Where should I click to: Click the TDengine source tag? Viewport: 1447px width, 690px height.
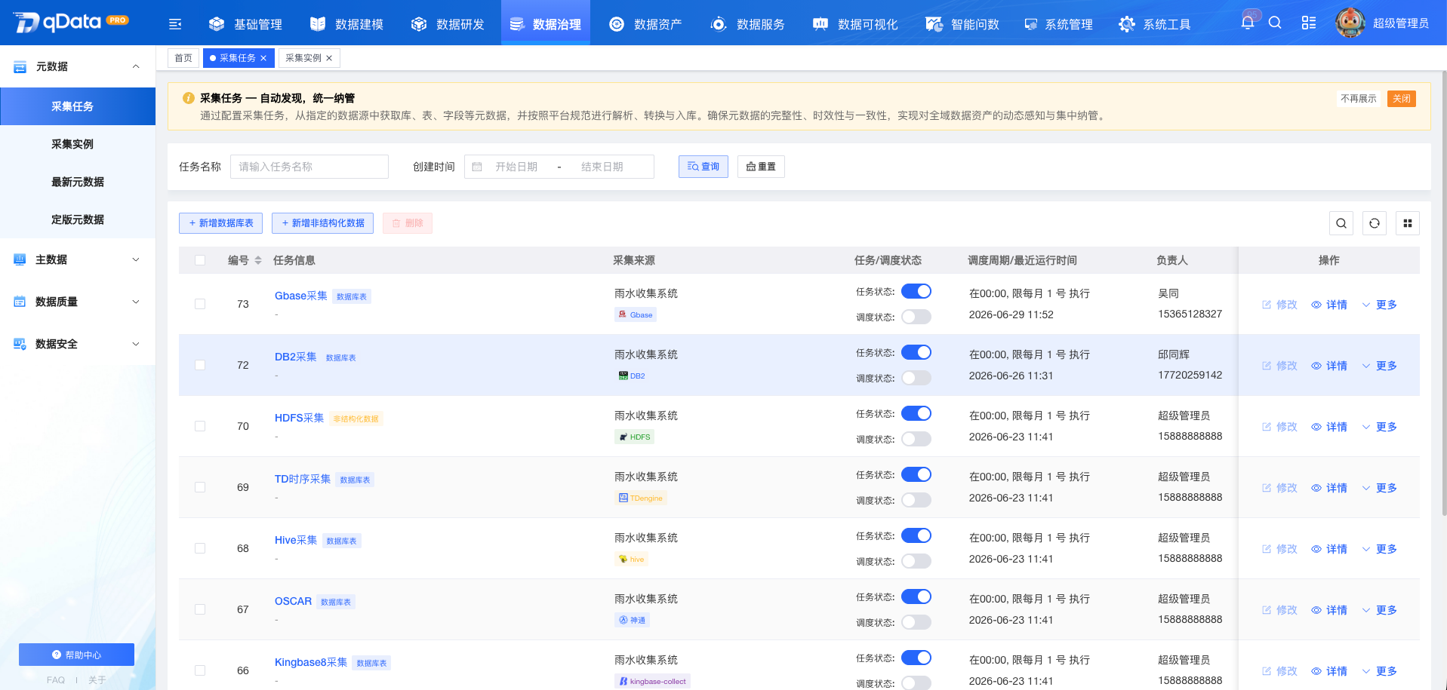640,498
